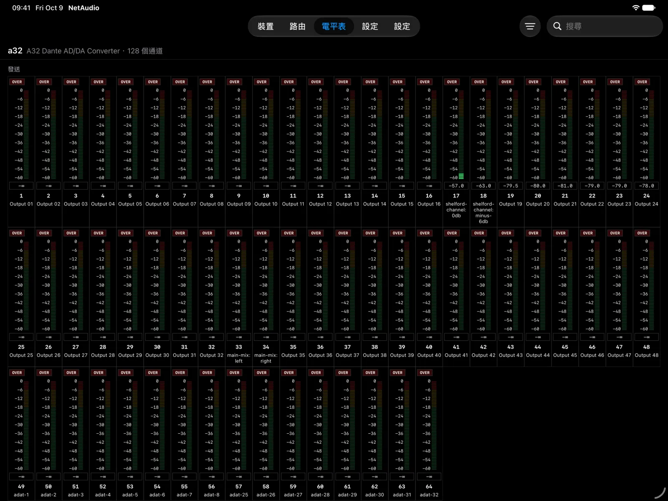Tap the NetAudio app name in status bar
This screenshot has height=501, width=668.
tap(84, 8)
